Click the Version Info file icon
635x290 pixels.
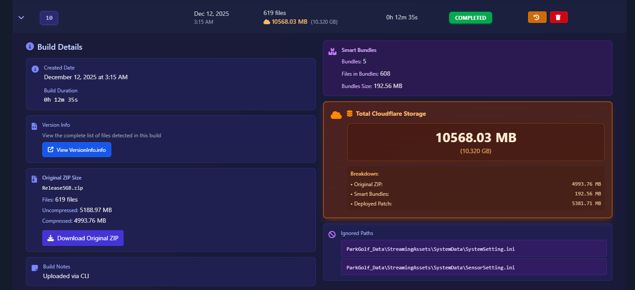34,126
